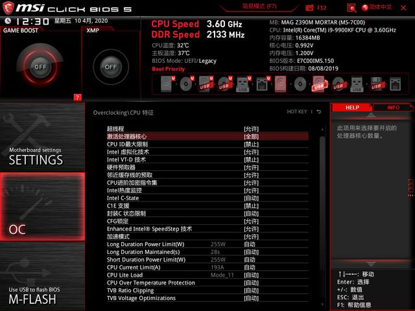This screenshot has height=311, width=415.
Task: Open the CPU ID最大限制 value [禁止]
Action: (251, 144)
